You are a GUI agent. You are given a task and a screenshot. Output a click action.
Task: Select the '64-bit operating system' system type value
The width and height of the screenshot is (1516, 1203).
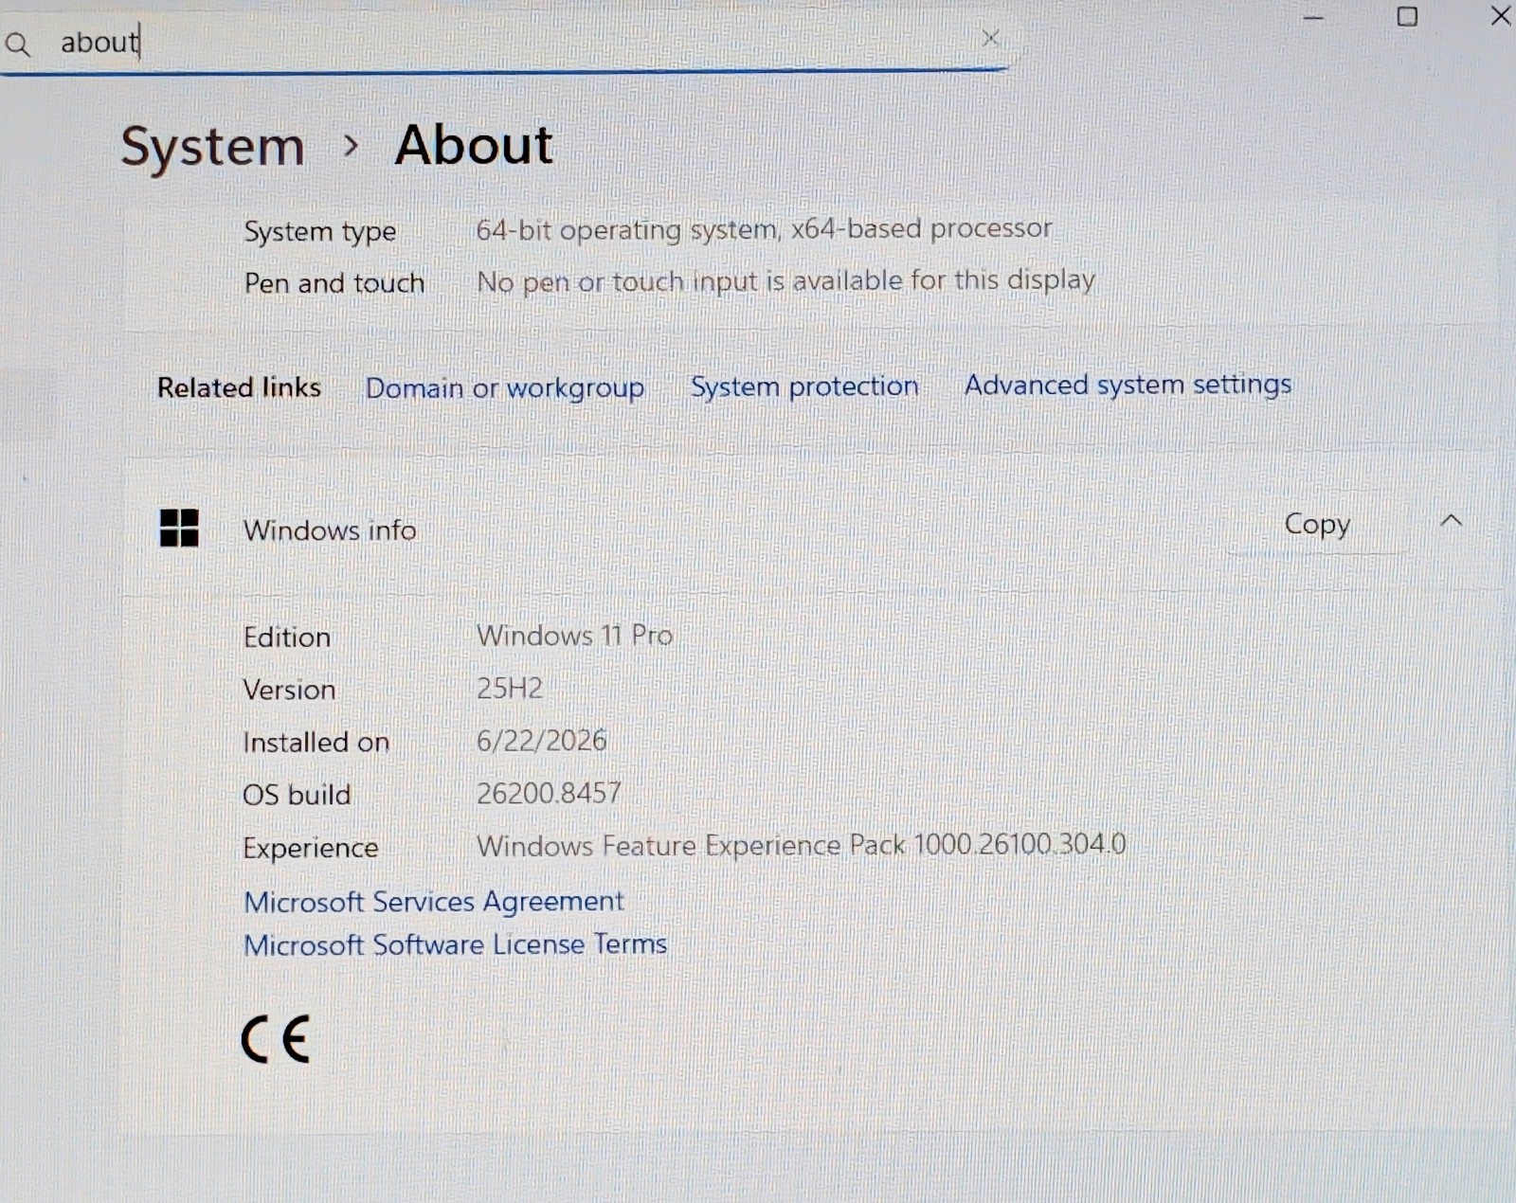click(x=764, y=229)
